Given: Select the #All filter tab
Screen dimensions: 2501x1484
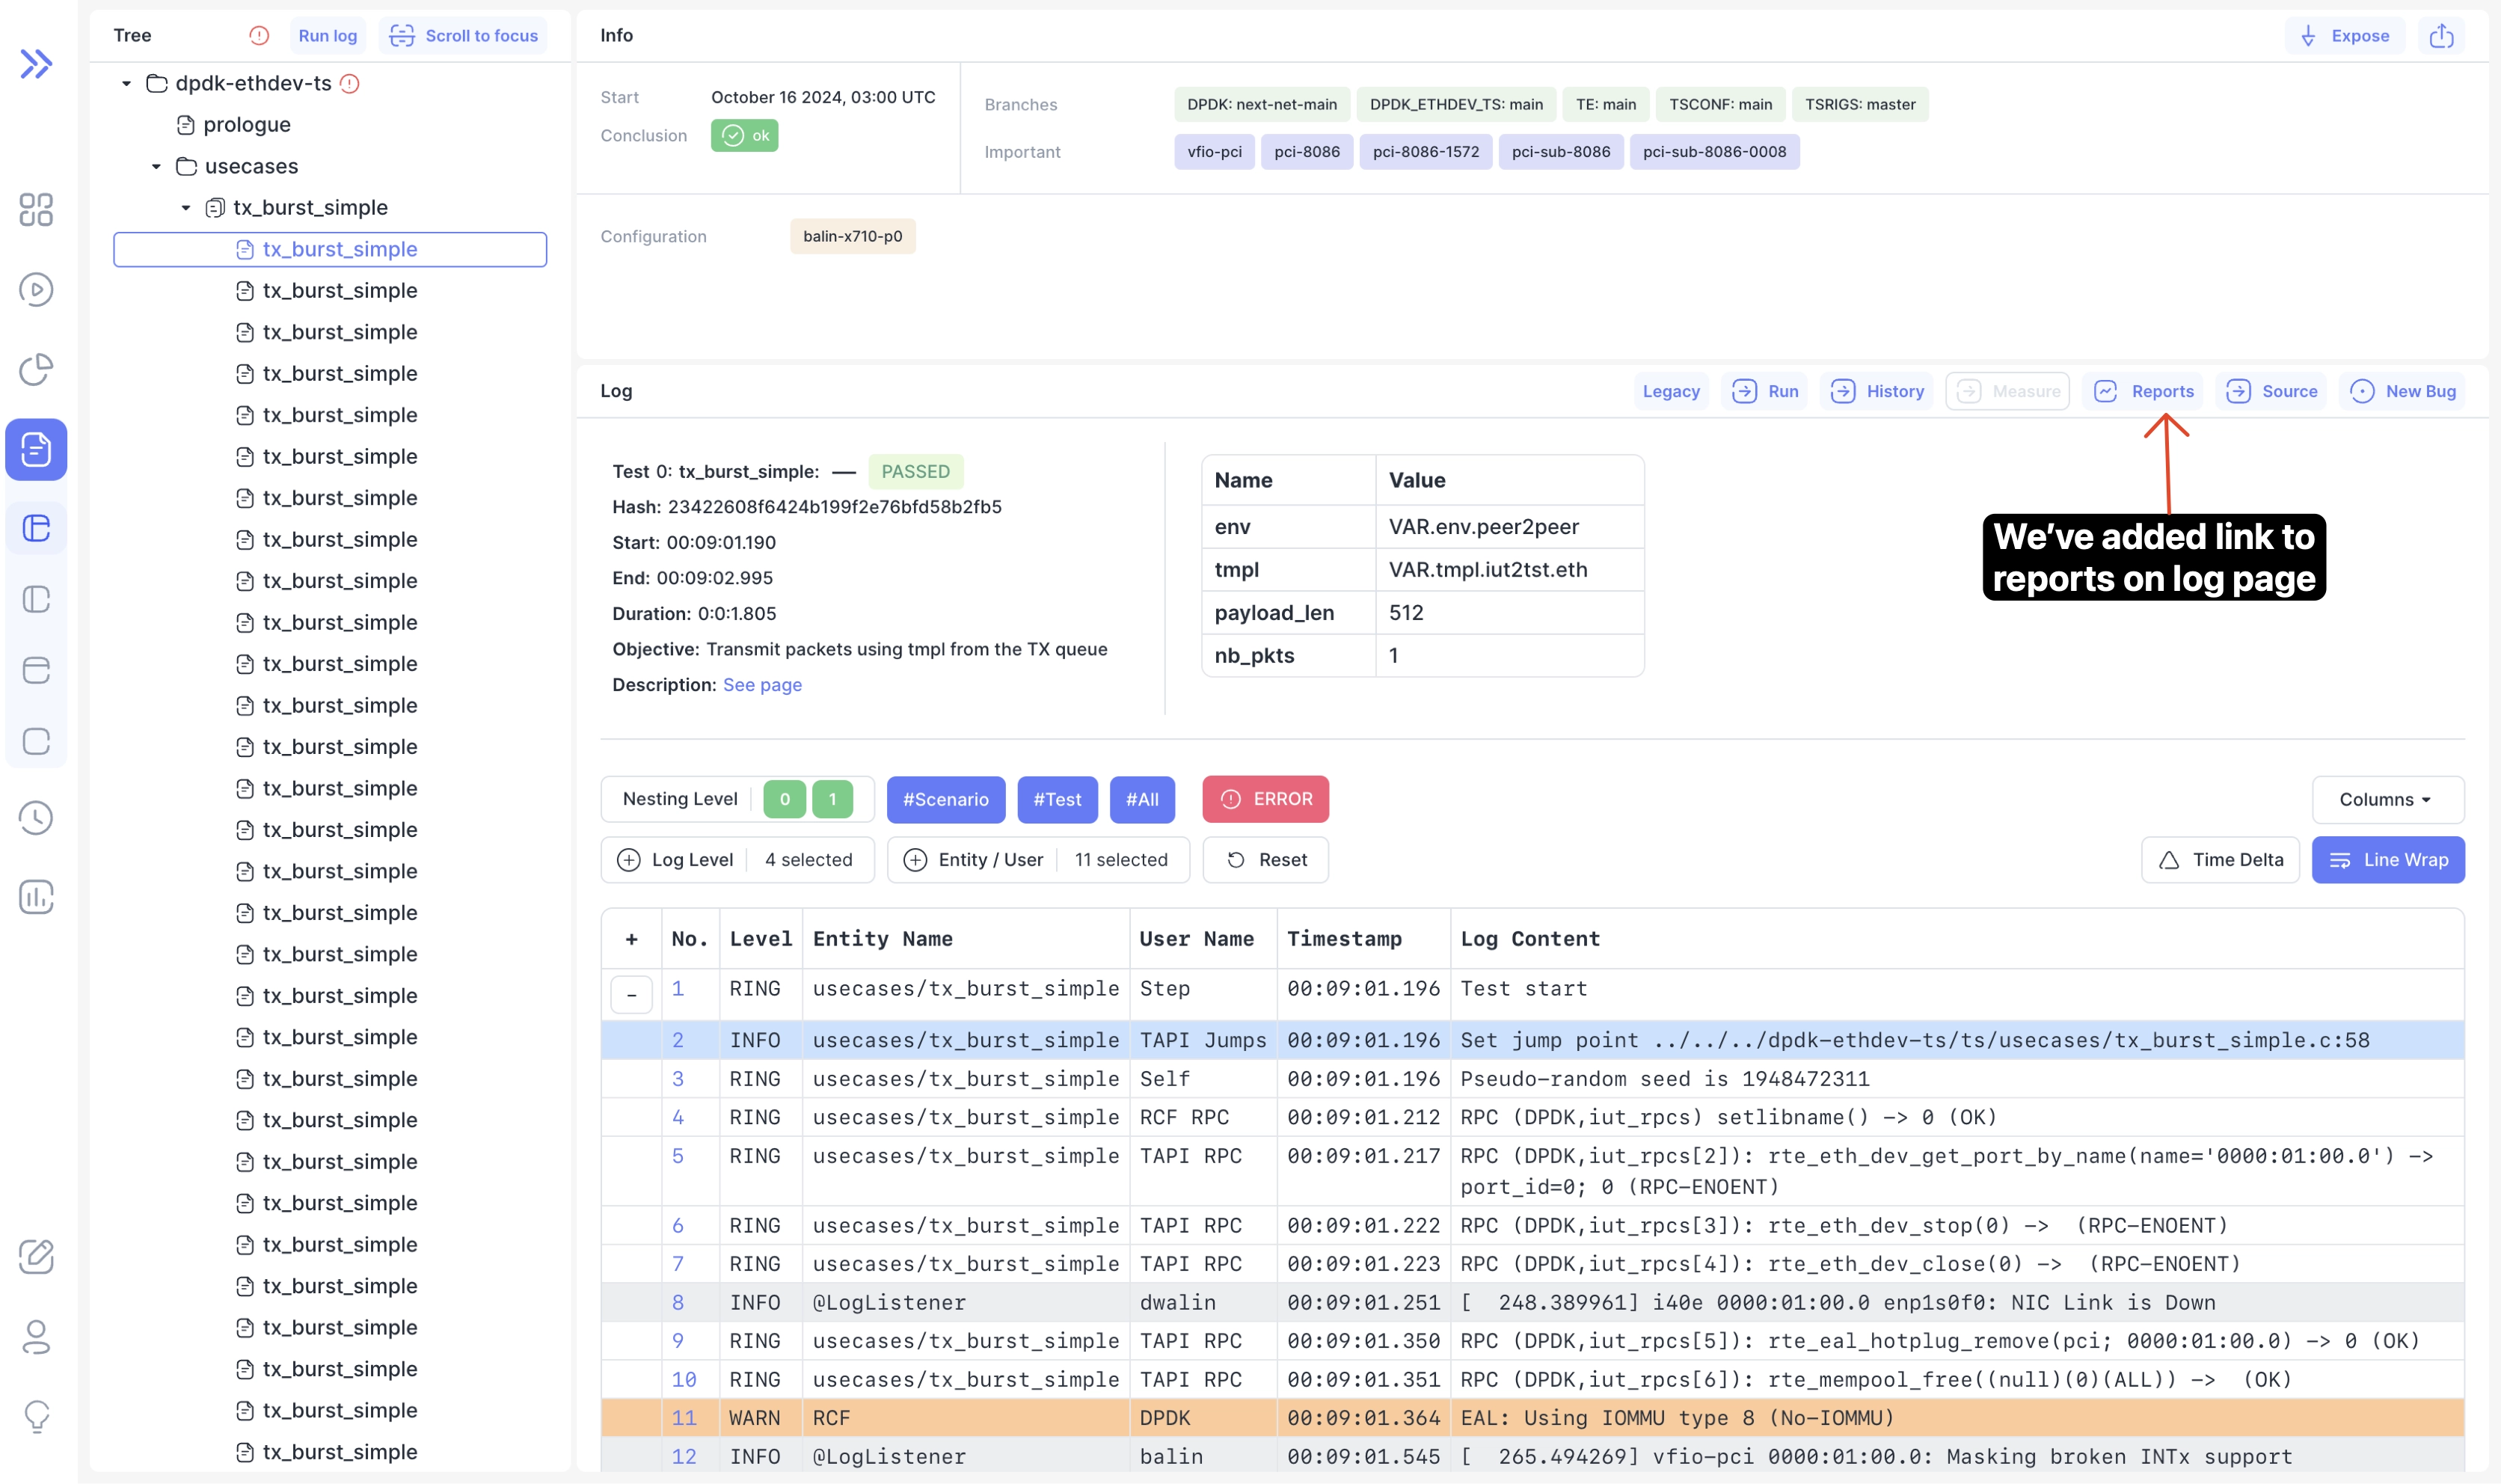Looking at the screenshot, I should coord(1141,799).
